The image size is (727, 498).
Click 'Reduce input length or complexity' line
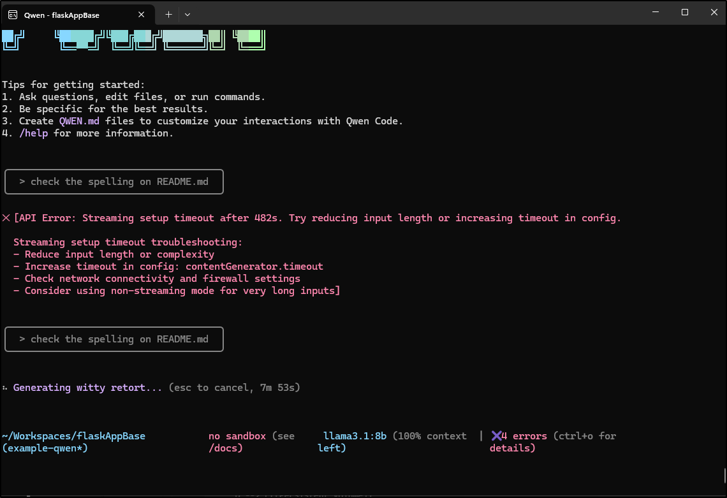114,254
